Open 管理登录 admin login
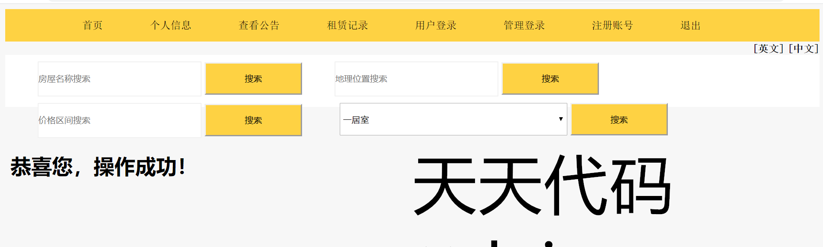This screenshot has width=823, height=247. pos(524,26)
